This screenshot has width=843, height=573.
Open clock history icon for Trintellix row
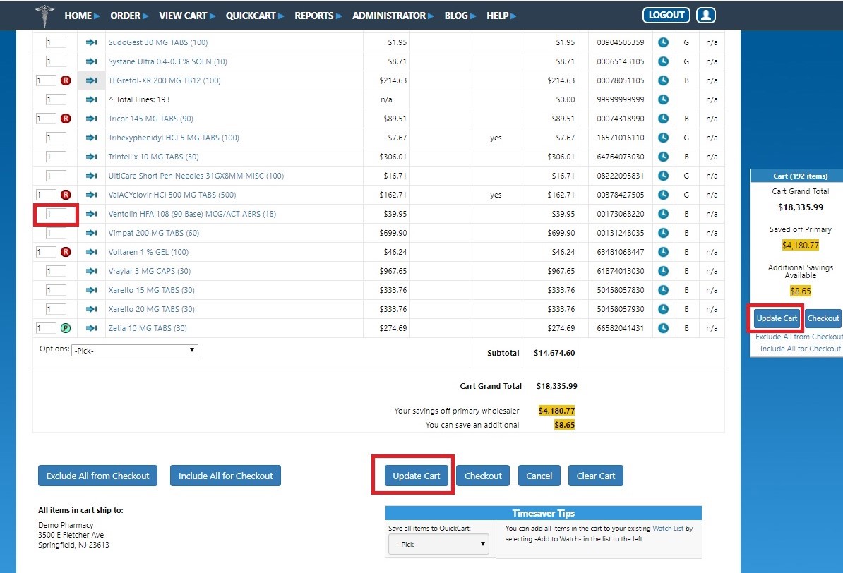tap(664, 157)
